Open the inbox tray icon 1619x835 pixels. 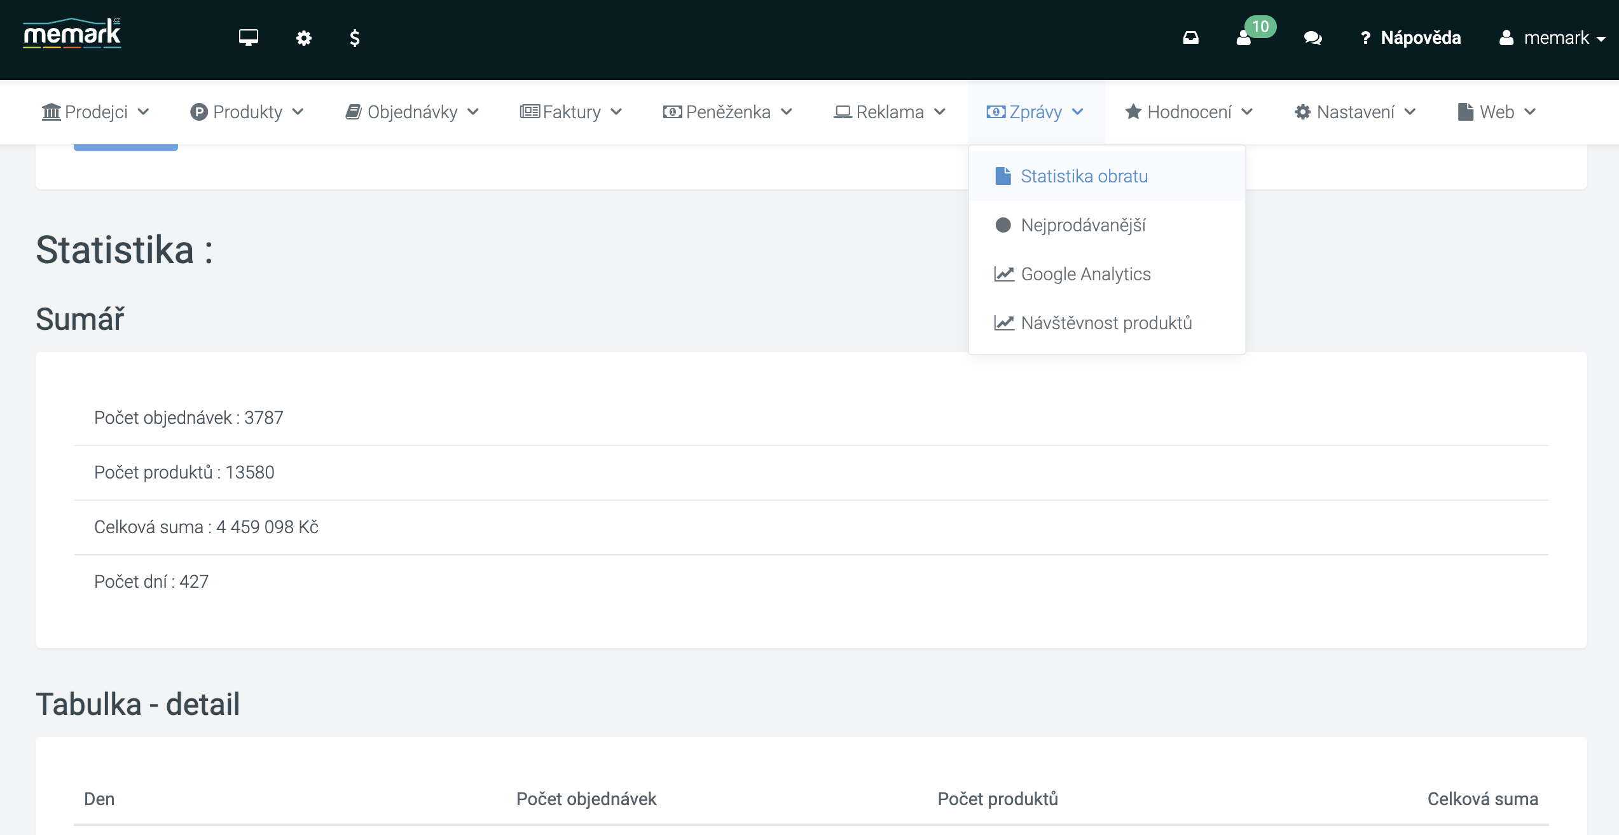(x=1191, y=38)
